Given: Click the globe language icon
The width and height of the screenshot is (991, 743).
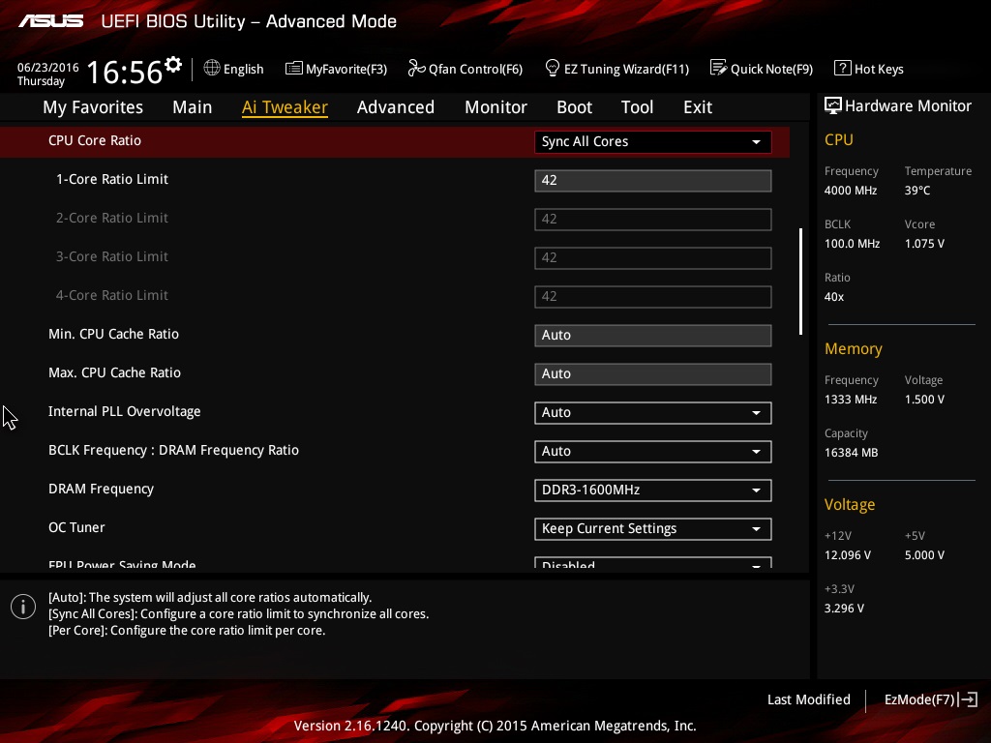Looking at the screenshot, I should tap(212, 68).
